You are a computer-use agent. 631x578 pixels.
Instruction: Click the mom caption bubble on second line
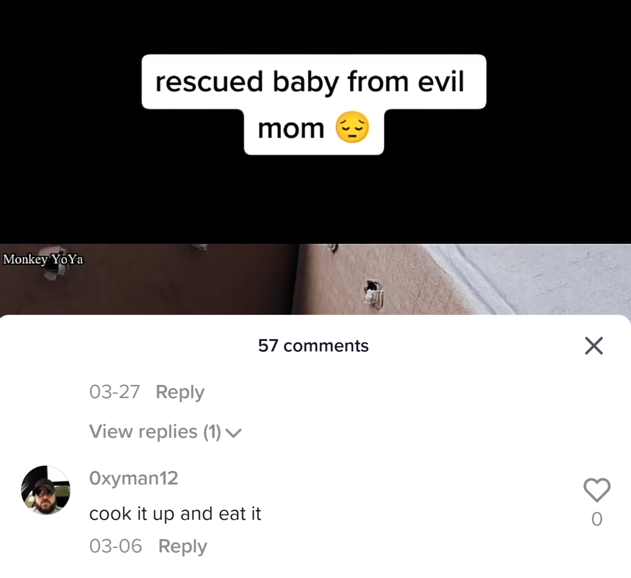click(314, 131)
